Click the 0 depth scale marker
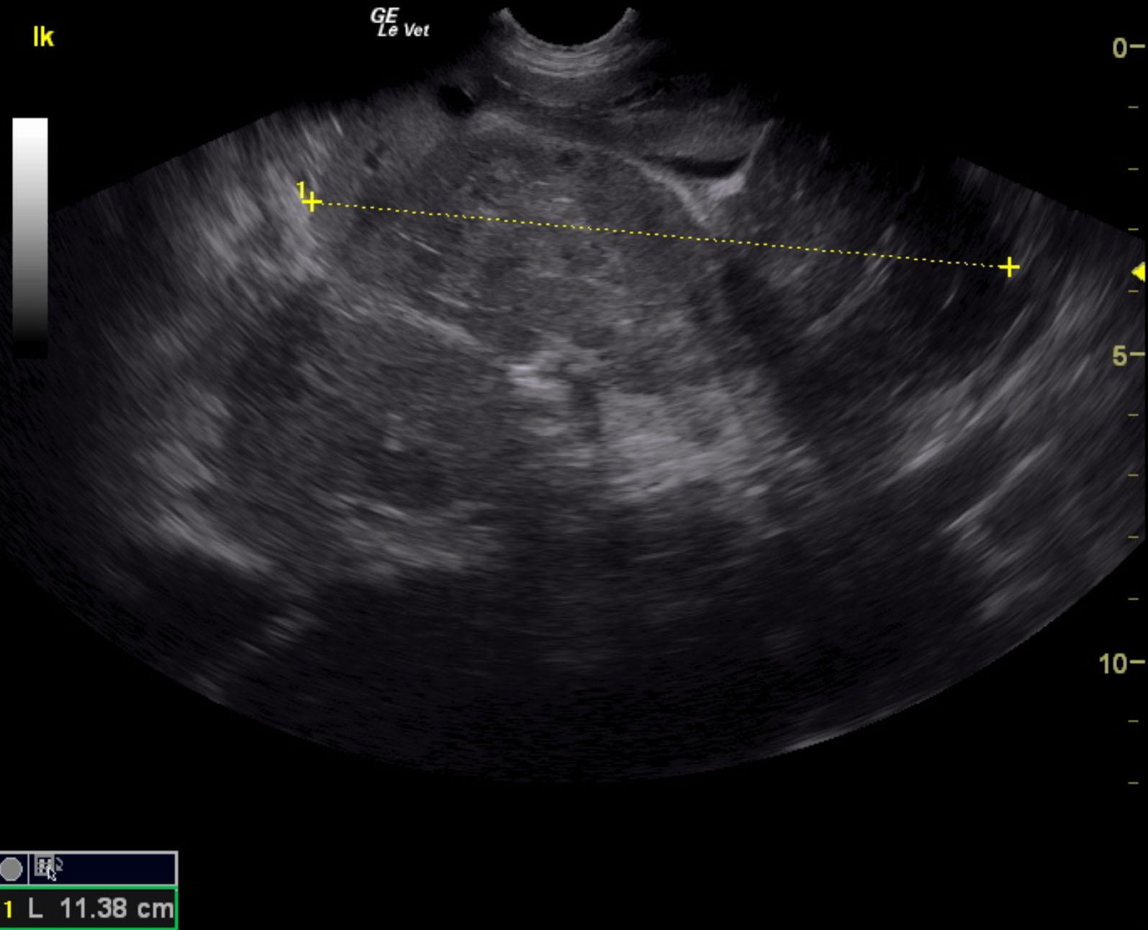Viewport: 1148px width, 930px height. [1121, 48]
